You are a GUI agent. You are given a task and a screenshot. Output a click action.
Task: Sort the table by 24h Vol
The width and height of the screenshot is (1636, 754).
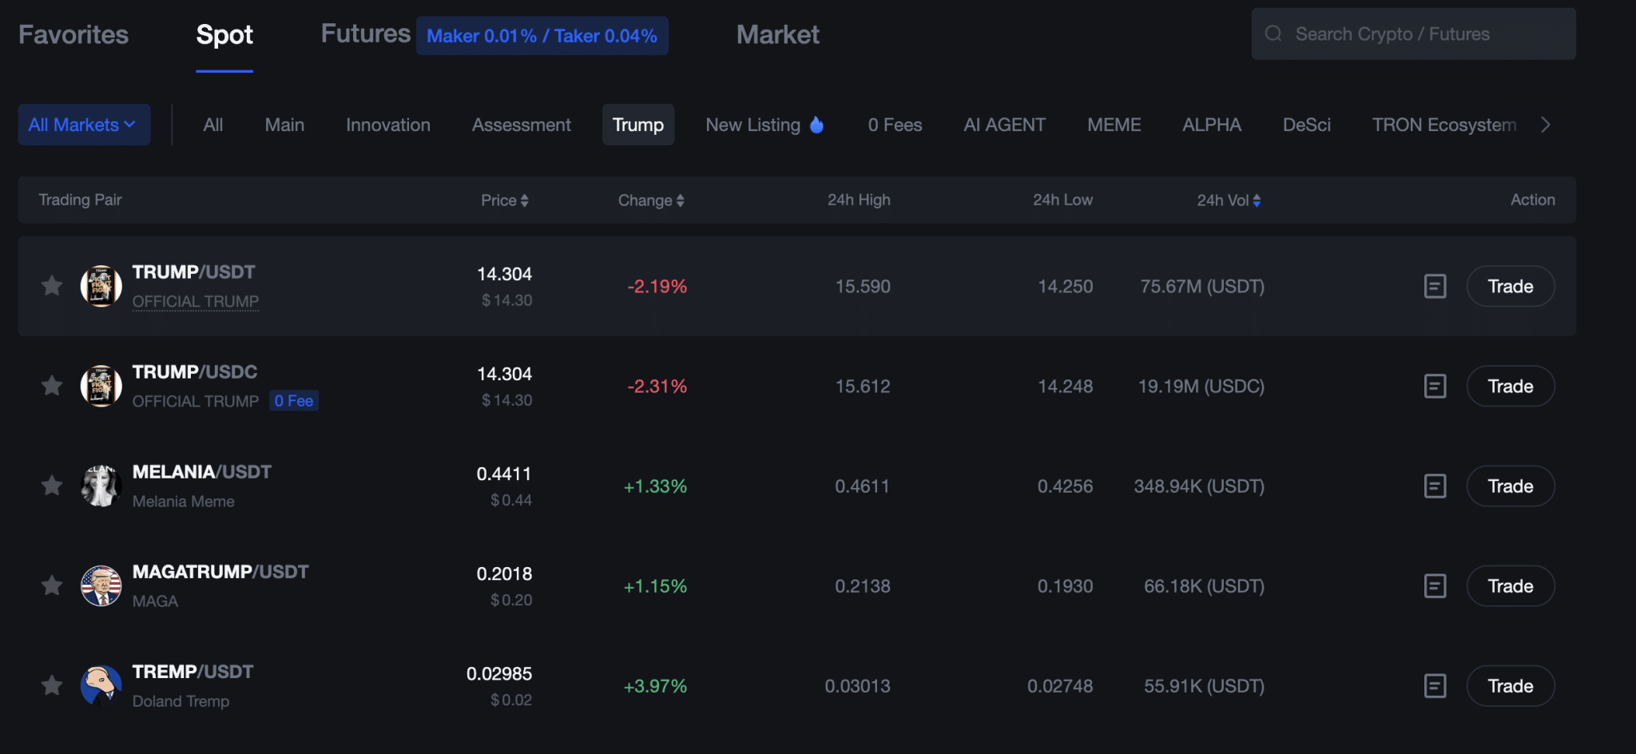coord(1228,200)
